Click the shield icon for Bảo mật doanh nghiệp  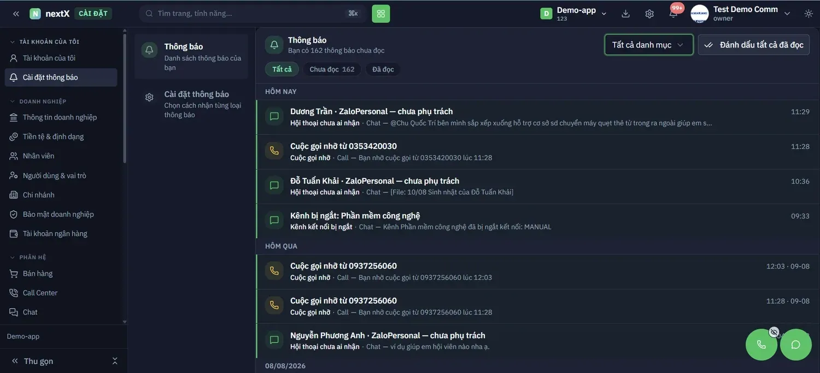coord(14,214)
